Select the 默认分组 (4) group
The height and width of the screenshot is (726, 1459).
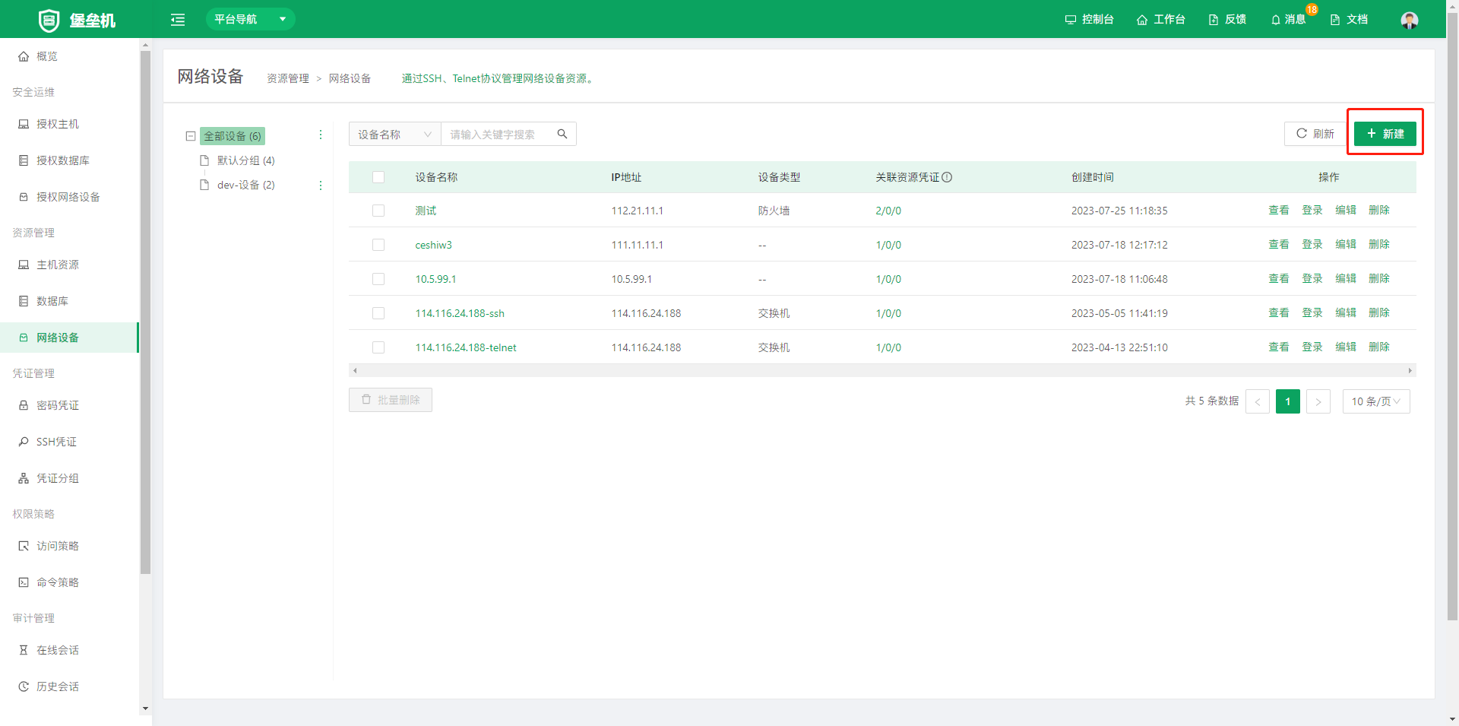point(245,160)
